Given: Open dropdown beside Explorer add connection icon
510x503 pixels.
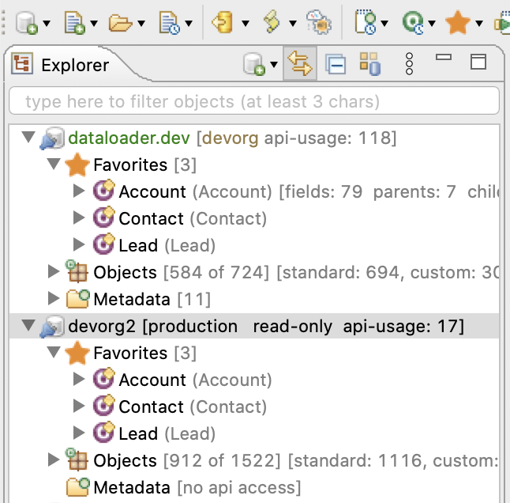Looking at the screenshot, I should [274, 65].
